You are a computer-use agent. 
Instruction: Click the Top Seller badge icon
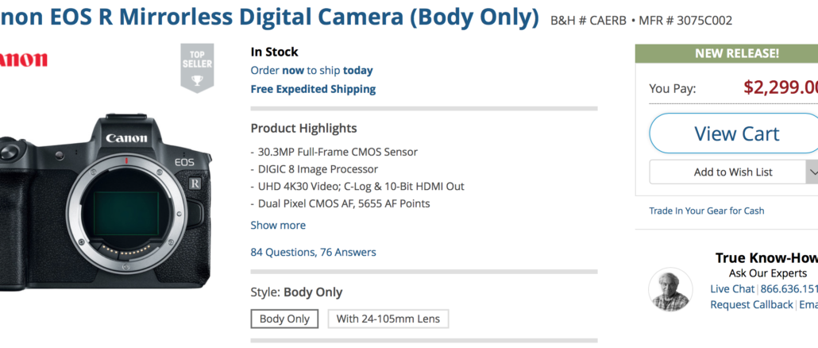click(x=197, y=68)
